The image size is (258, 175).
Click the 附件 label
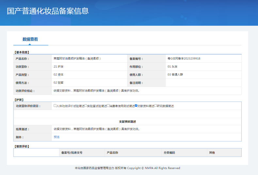click(20, 137)
